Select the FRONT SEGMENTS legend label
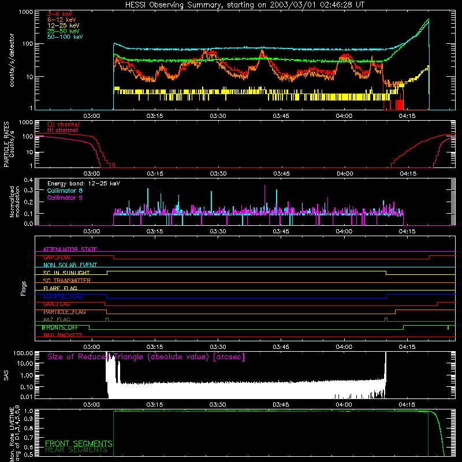The height and width of the screenshot is (462, 462). click(79, 444)
